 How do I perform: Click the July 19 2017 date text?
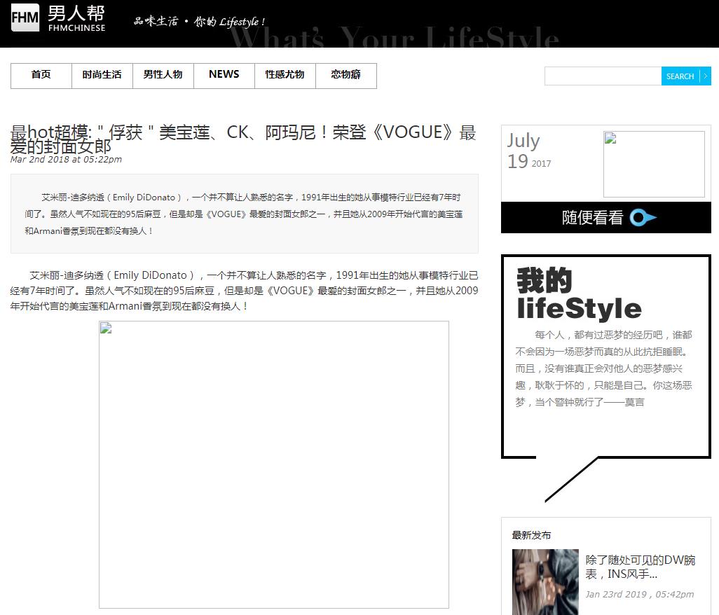(529, 151)
